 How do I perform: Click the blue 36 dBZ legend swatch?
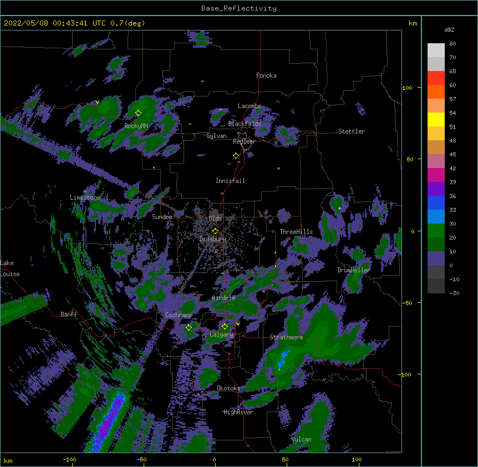(x=436, y=202)
